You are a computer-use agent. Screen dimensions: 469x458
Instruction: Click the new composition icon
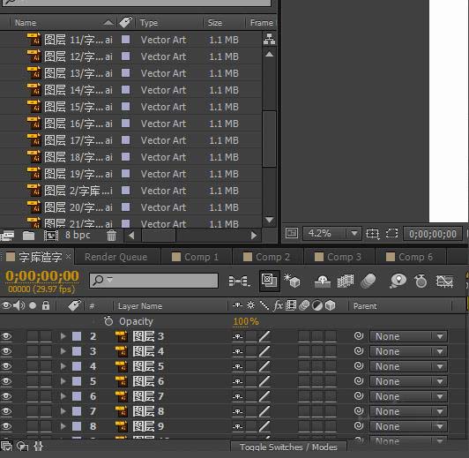tap(51, 236)
